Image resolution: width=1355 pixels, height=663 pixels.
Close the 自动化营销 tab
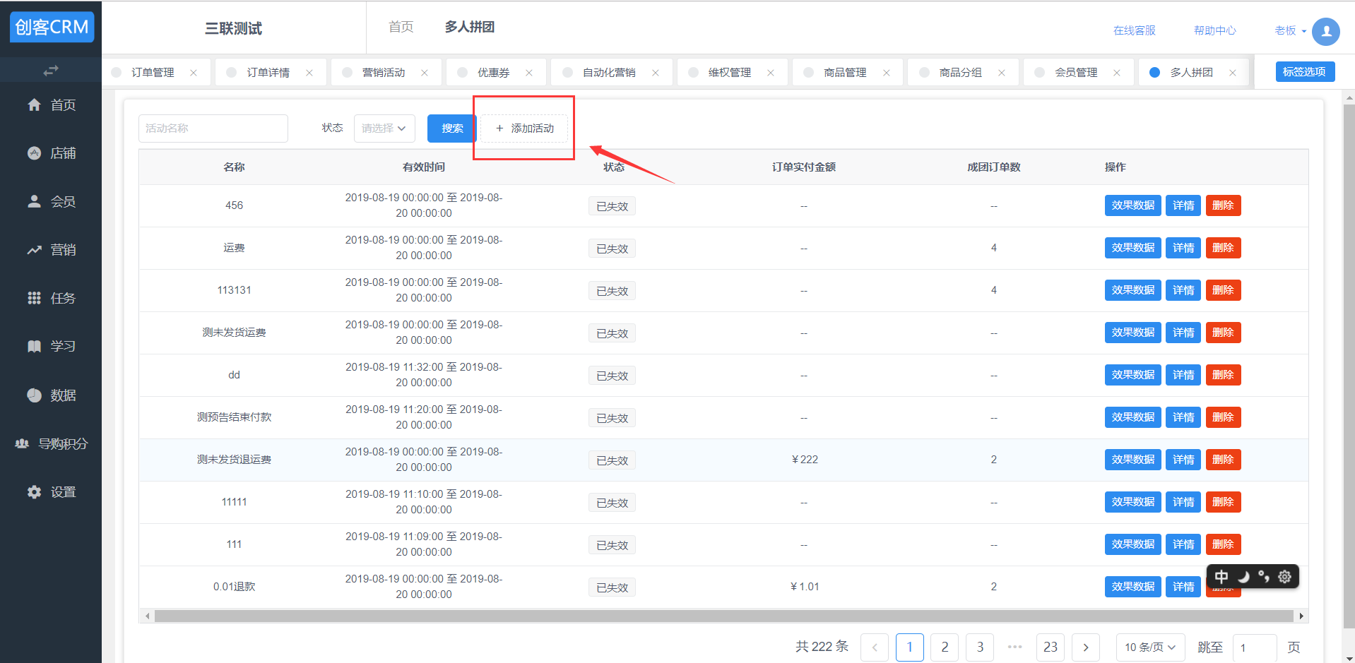[656, 73]
